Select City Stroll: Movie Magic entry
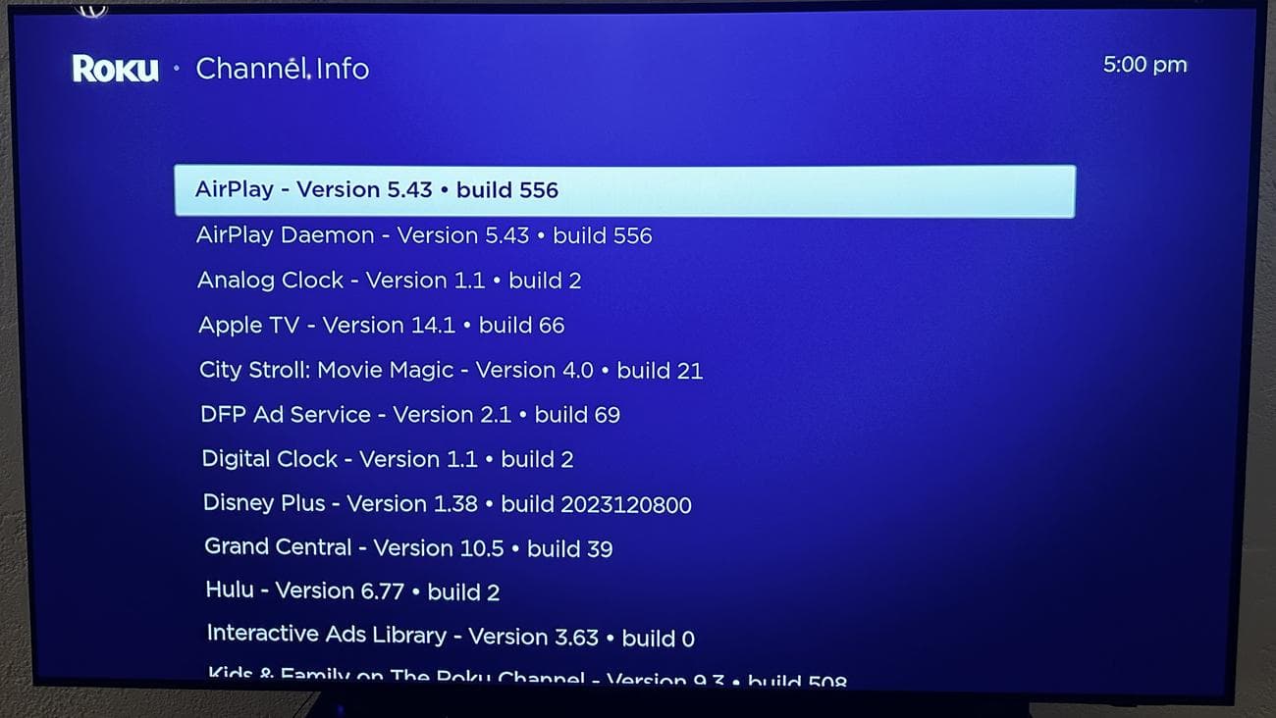The width and height of the screenshot is (1276, 718). [452, 371]
